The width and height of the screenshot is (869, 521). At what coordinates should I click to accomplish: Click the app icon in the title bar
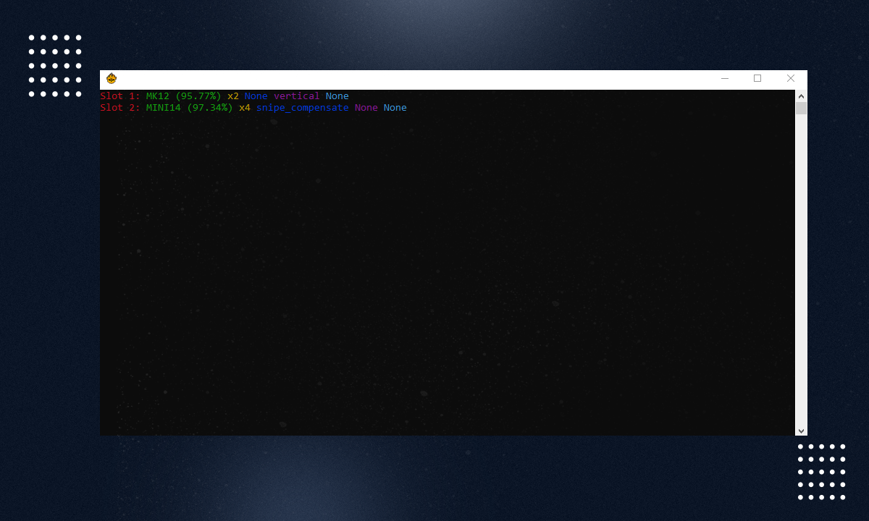tap(112, 78)
